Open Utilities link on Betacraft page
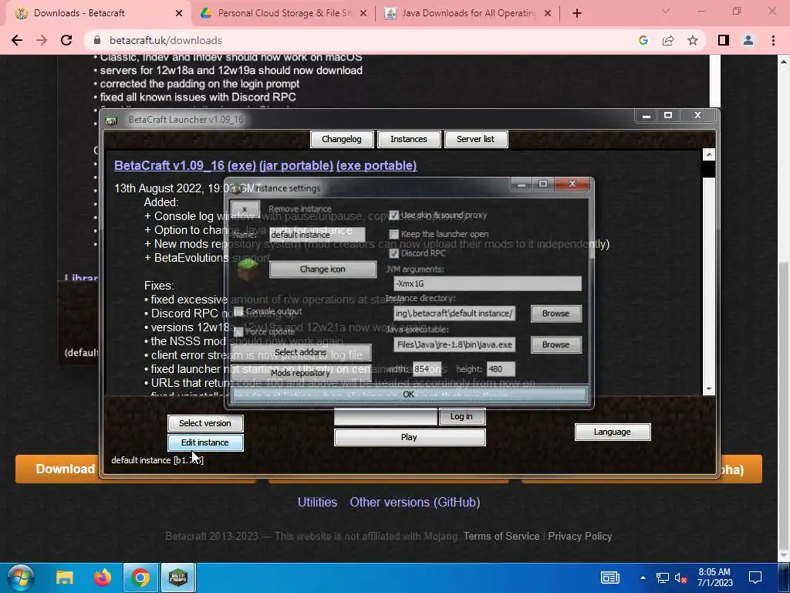This screenshot has width=790, height=593. 317,502
